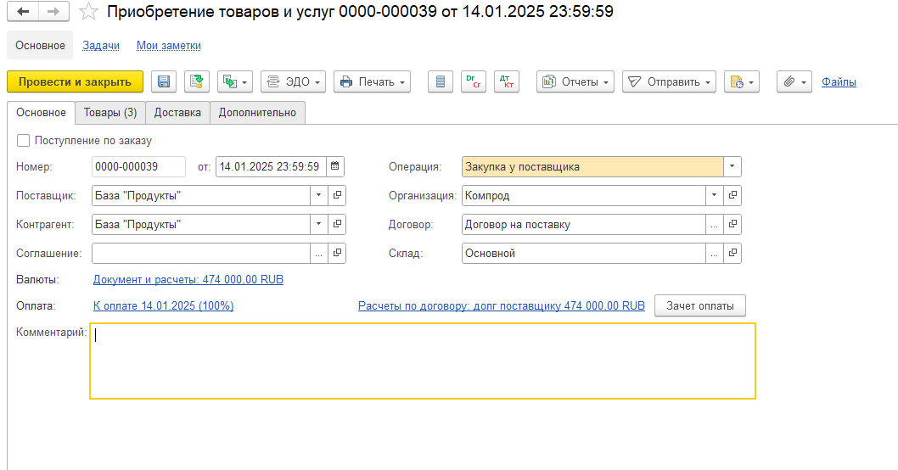This screenshot has height=470, width=898.
Task: Open the Печать dropdown menu
Action: coord(372,81)
